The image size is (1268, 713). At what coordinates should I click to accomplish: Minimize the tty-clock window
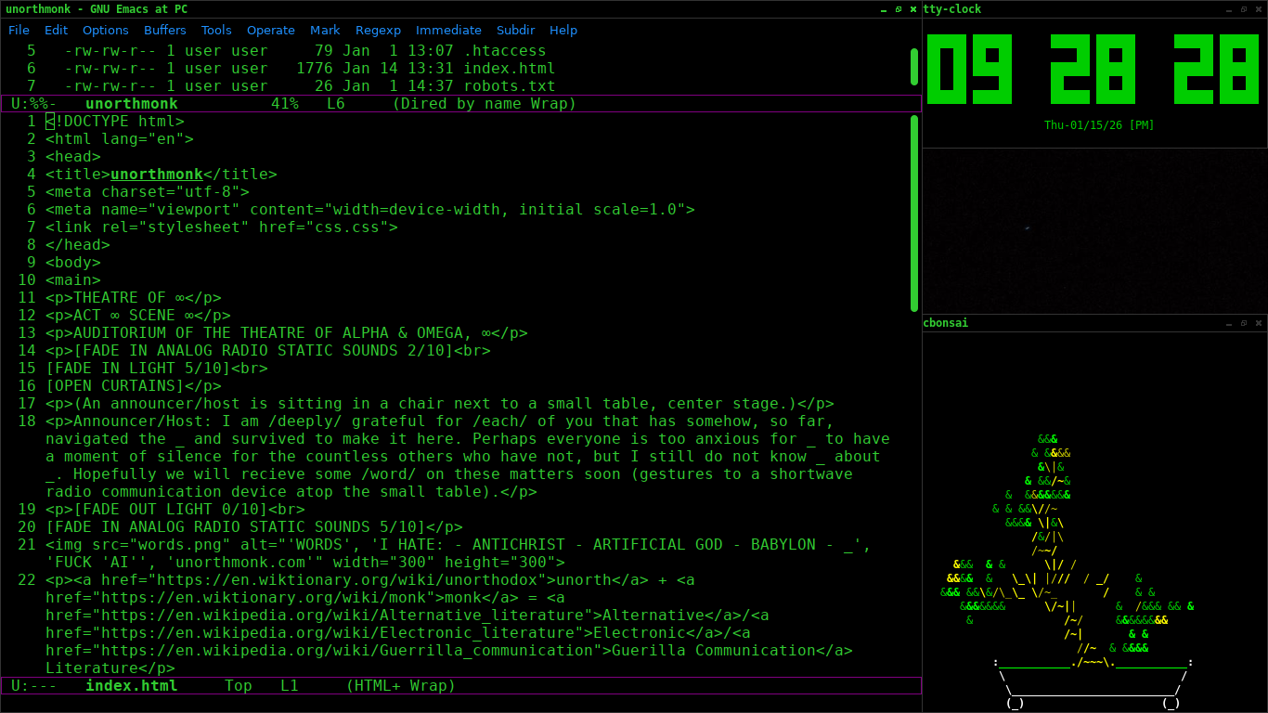(1230, 9)
